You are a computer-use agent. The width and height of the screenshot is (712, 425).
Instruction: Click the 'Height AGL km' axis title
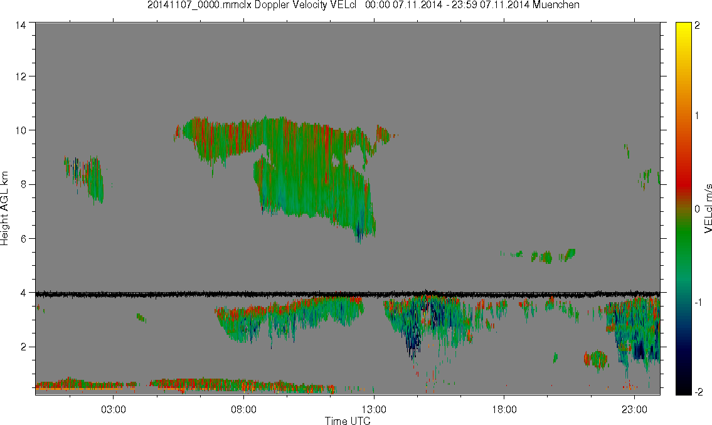[4, 208]
